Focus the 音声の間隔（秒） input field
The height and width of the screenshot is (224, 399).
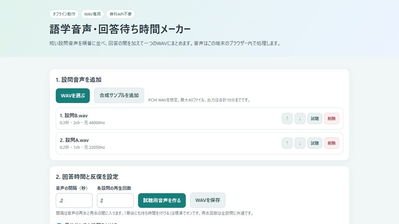tap(74, 200)
